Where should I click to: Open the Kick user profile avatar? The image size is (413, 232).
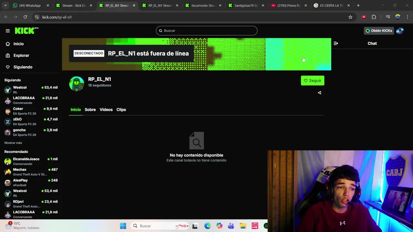[400, 31]
